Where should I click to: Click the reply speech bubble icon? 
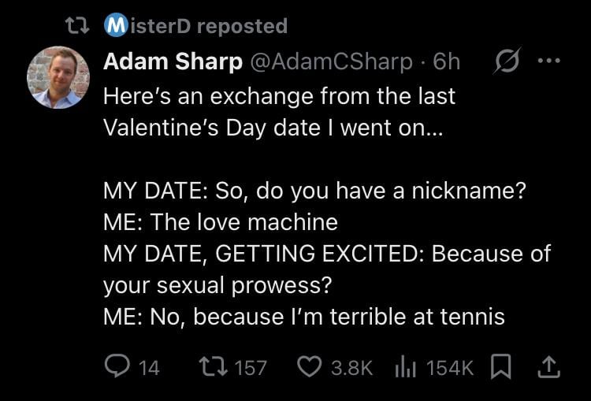(x=117, y=366)
